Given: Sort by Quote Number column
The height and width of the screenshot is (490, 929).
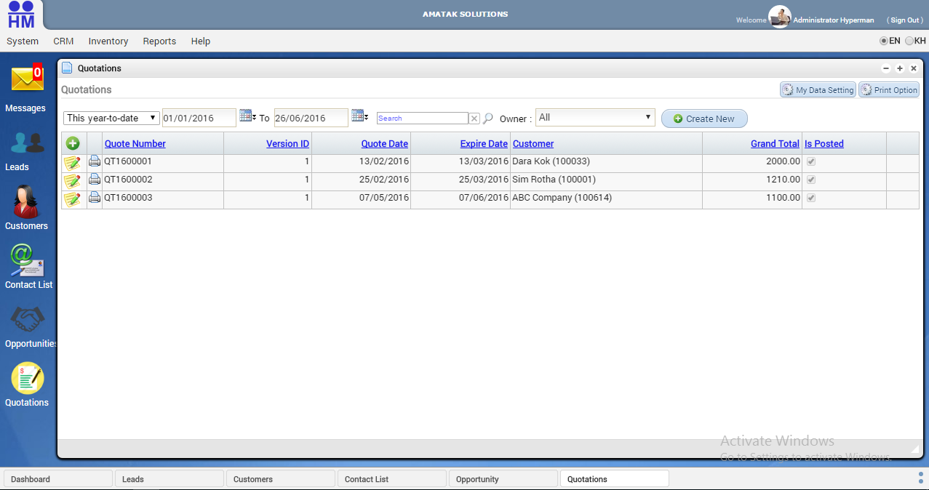Looking at the screenshot, I should click(135, 144).
